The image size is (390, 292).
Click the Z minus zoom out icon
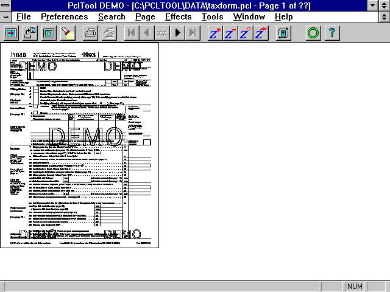coord(230,33)
